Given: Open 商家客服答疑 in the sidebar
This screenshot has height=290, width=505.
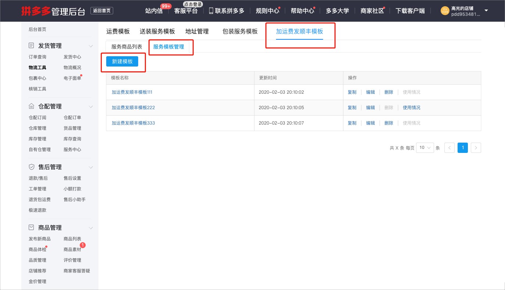Looking at the screenshot, I should pos(77,271).
